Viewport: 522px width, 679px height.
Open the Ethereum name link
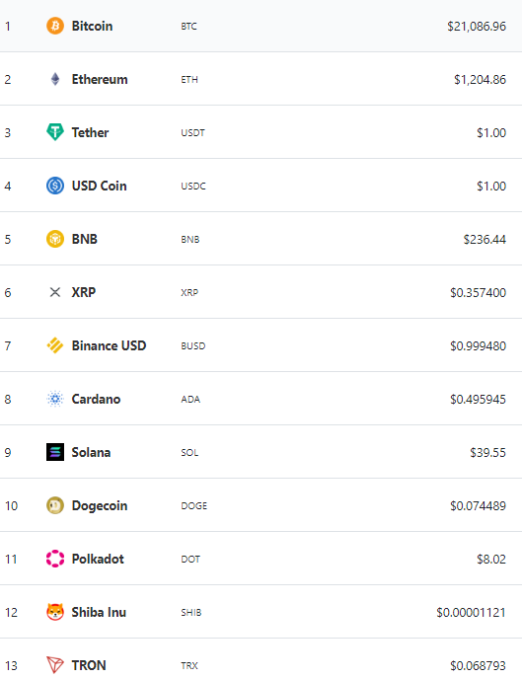[x=100, y=79]
